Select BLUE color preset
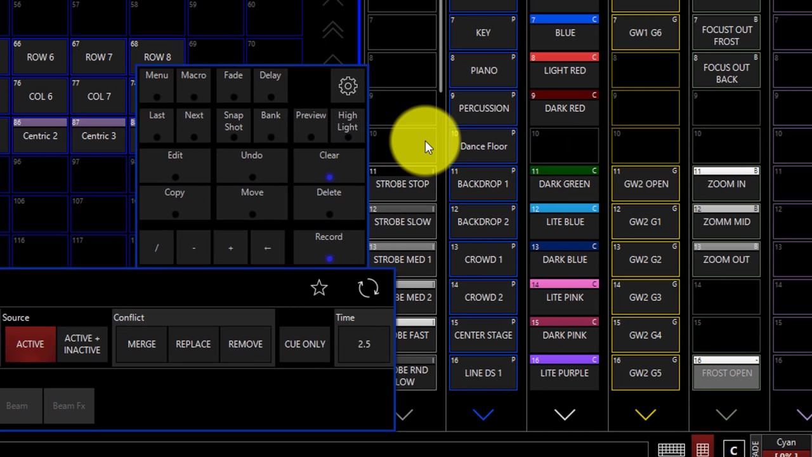Screen dimensions: 812x457 coord(565,33)
